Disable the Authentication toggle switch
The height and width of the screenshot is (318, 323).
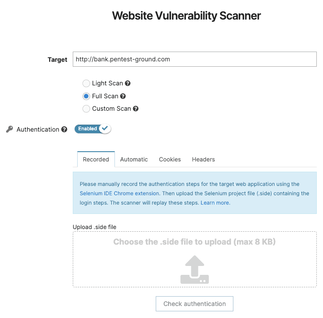point(93,129)
